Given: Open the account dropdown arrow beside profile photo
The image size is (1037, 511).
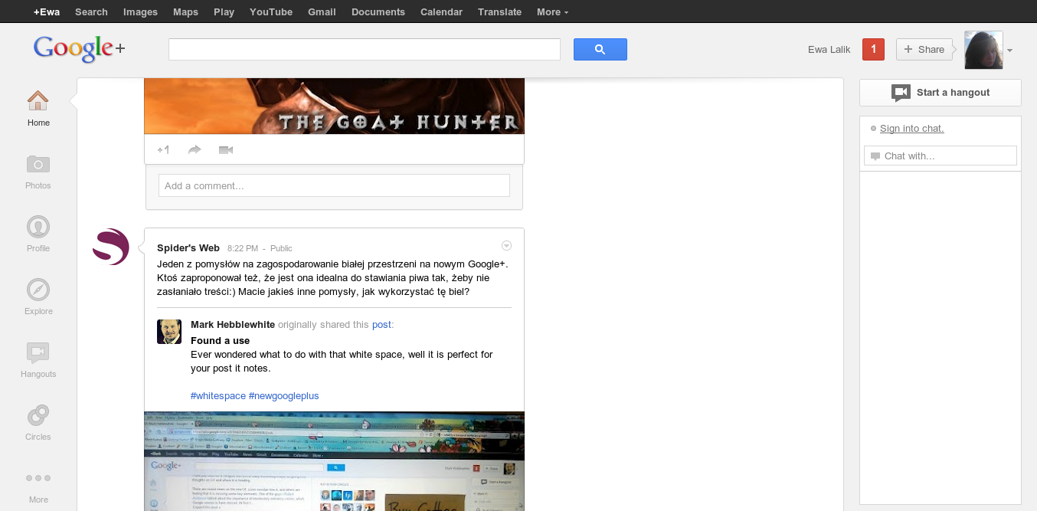Looking at the screenshot, I should click(1009, 51).
